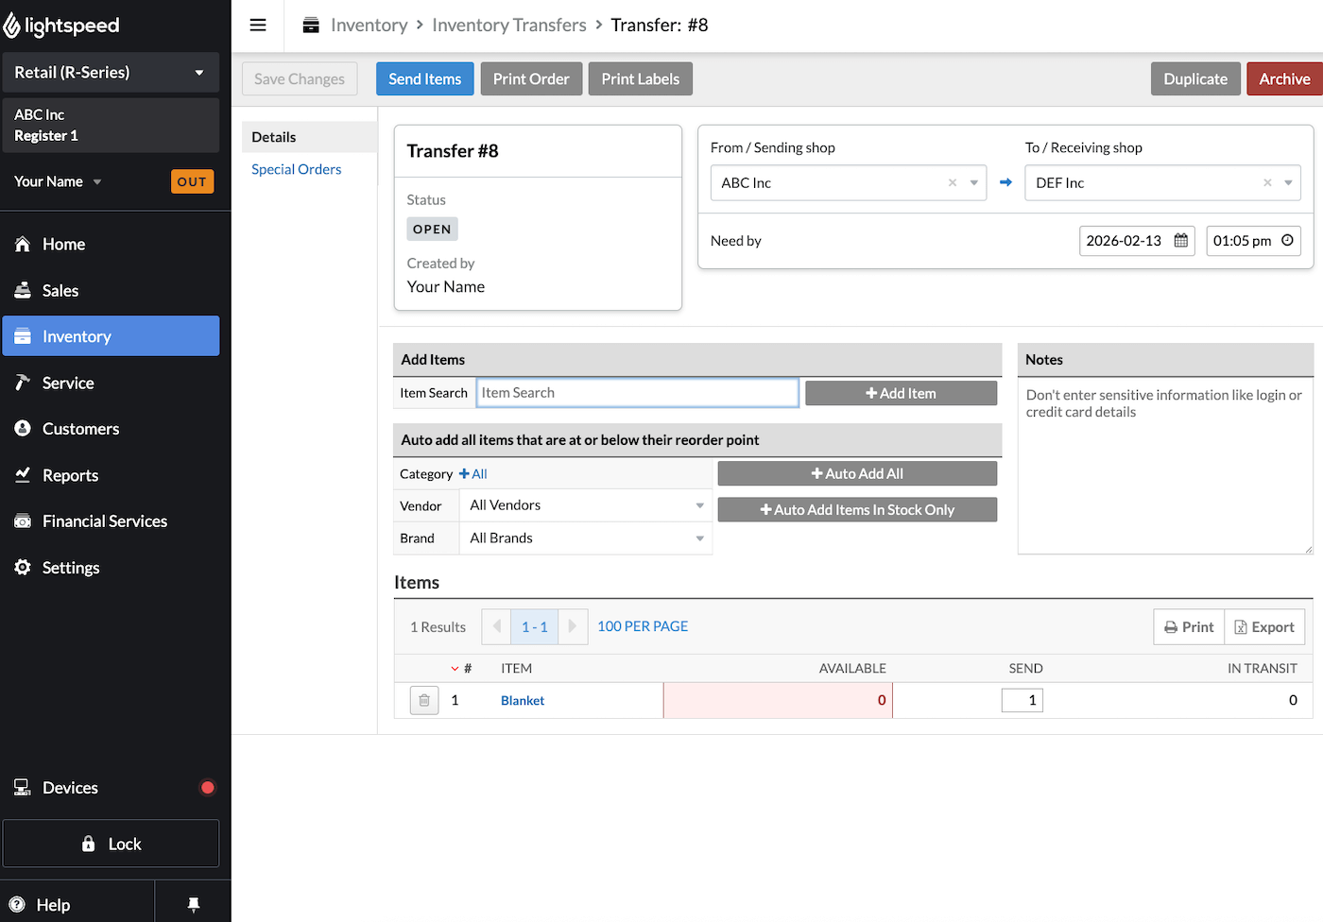The image size is (1323, 922).
Task: Open the Devices panel at bottom left
Action: click(57, 787)
